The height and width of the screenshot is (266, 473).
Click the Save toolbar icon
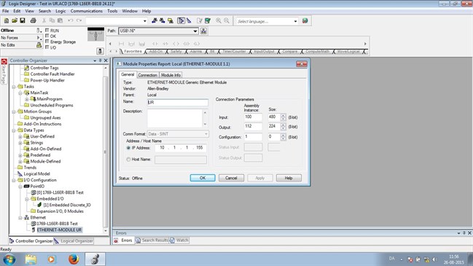pyautogui.click(x=23, y=20)
